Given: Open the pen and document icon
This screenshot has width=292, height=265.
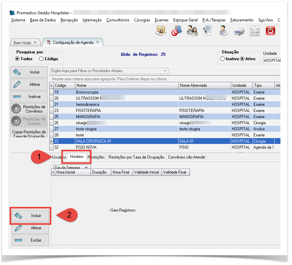Looking at the screenshot, I should 208,31.
